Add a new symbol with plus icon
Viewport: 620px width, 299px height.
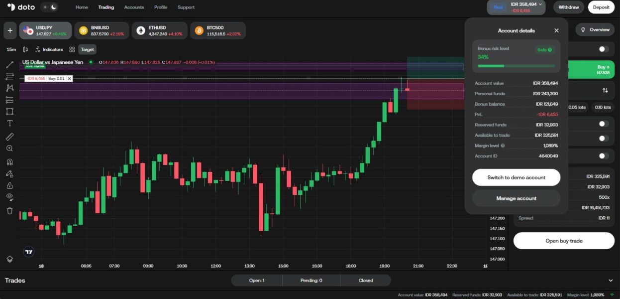[x=9, y=30]
